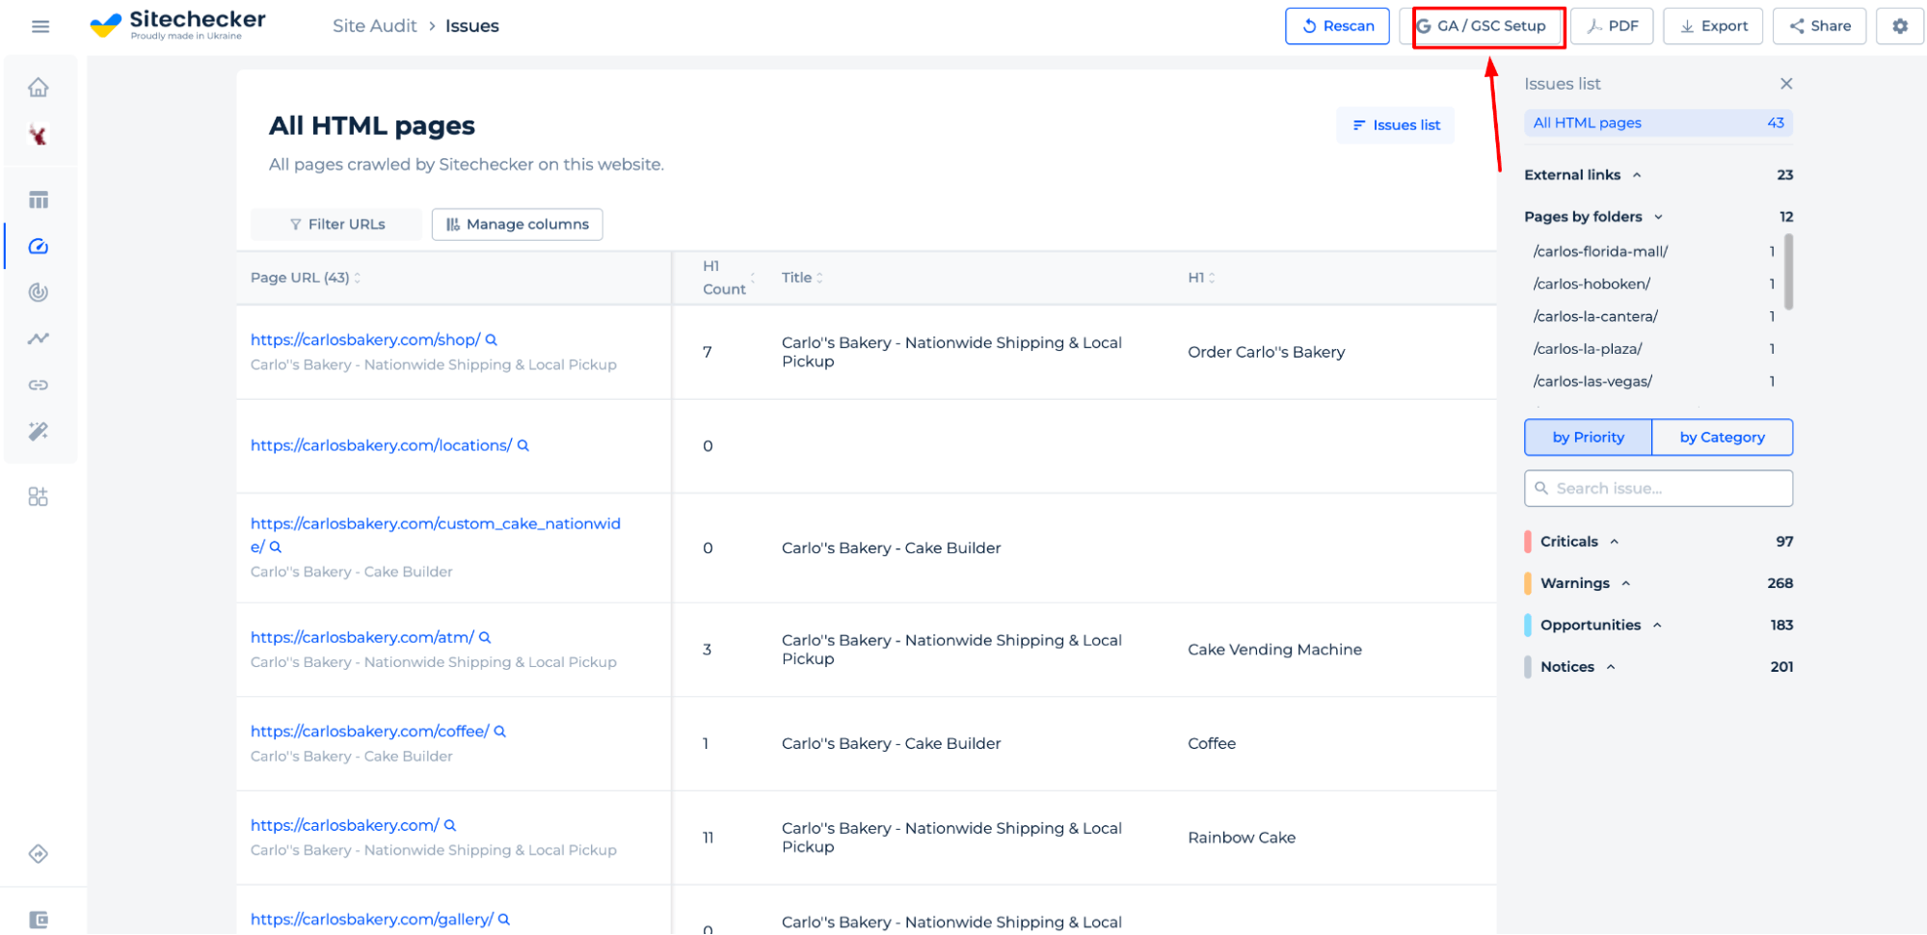Click the Export button
The image size is (1927, 935).
1713,26
